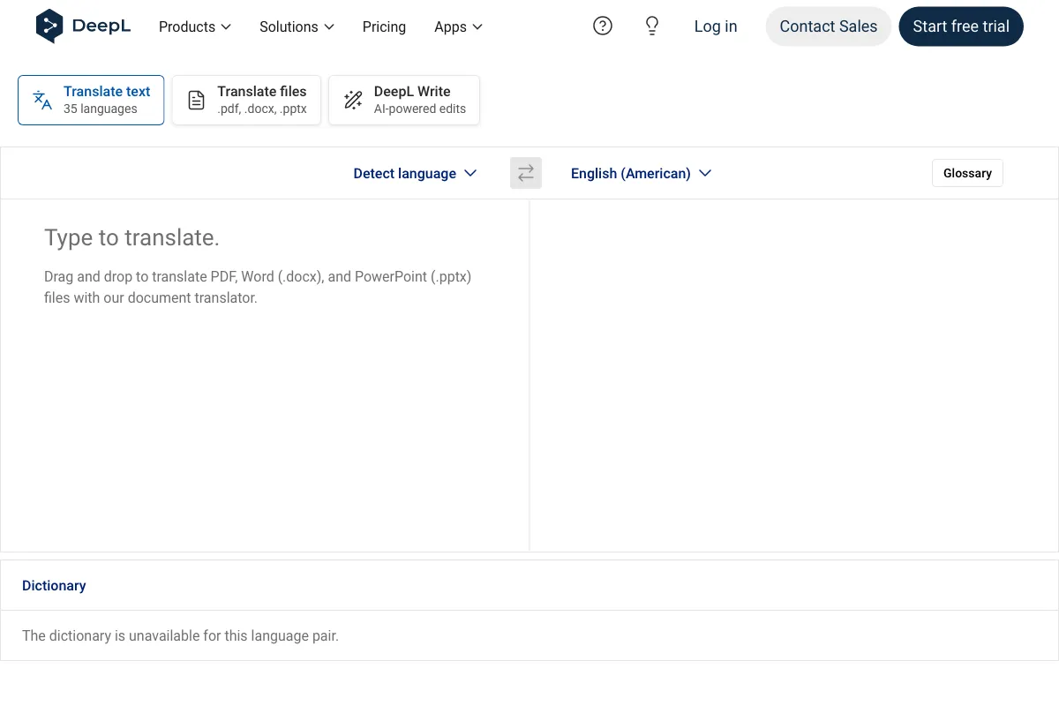Click the Contact Sales button
Viewport: 1059px width, 706px height.
[828, 26]
